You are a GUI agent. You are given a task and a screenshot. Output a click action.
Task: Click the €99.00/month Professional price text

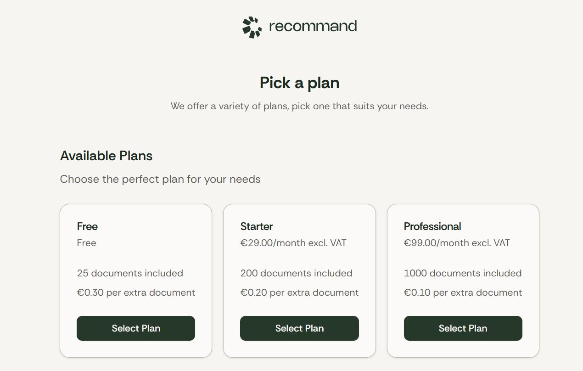[x=457, y=243]
